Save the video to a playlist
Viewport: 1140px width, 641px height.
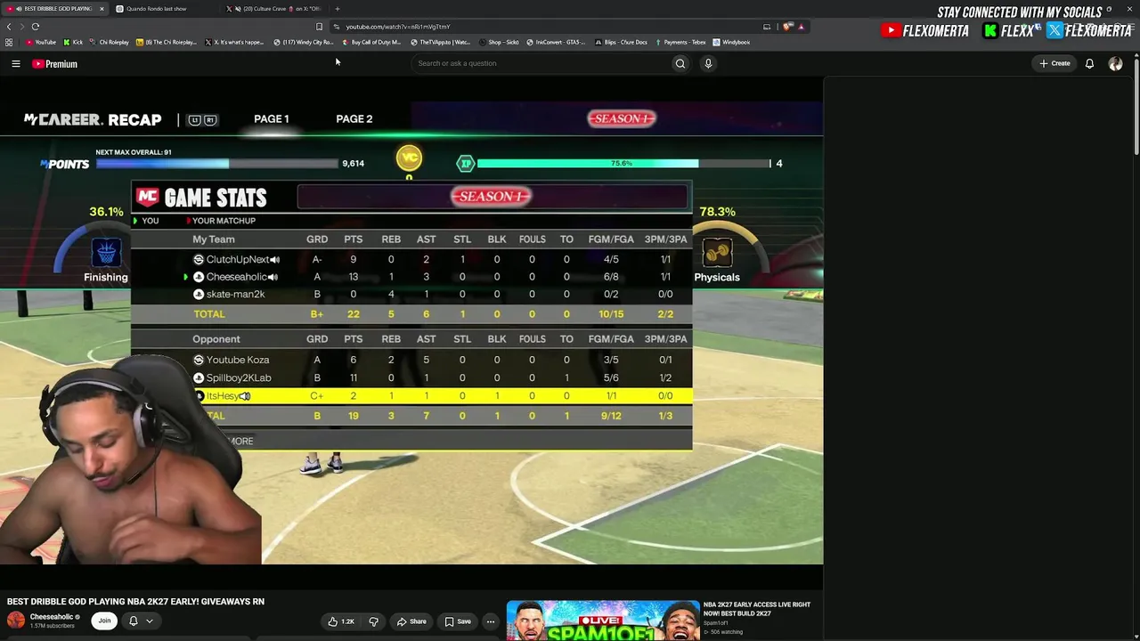[x=458, y=621]
